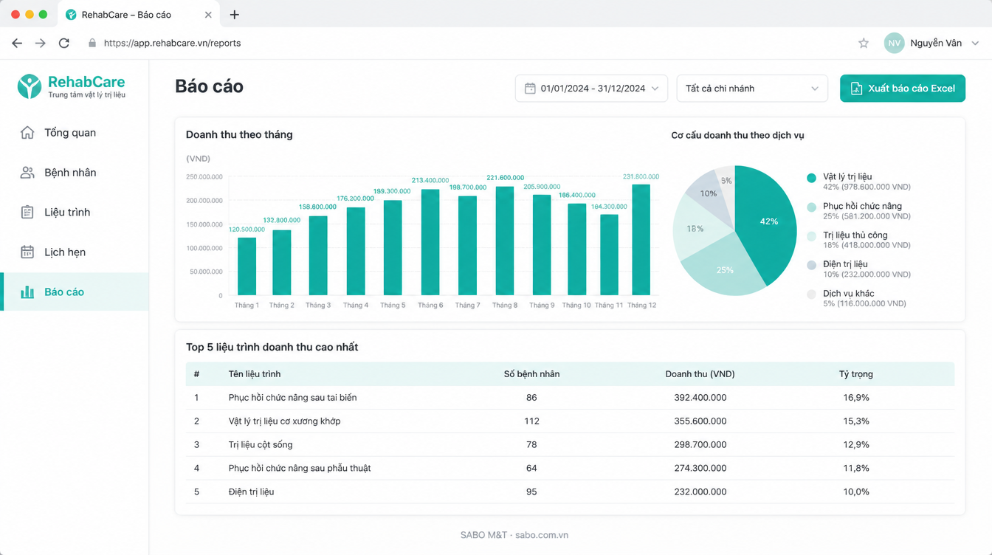Click the calendar icon in date range picker
The width and height of the screenshot is (992, 555).
(530, 89)
